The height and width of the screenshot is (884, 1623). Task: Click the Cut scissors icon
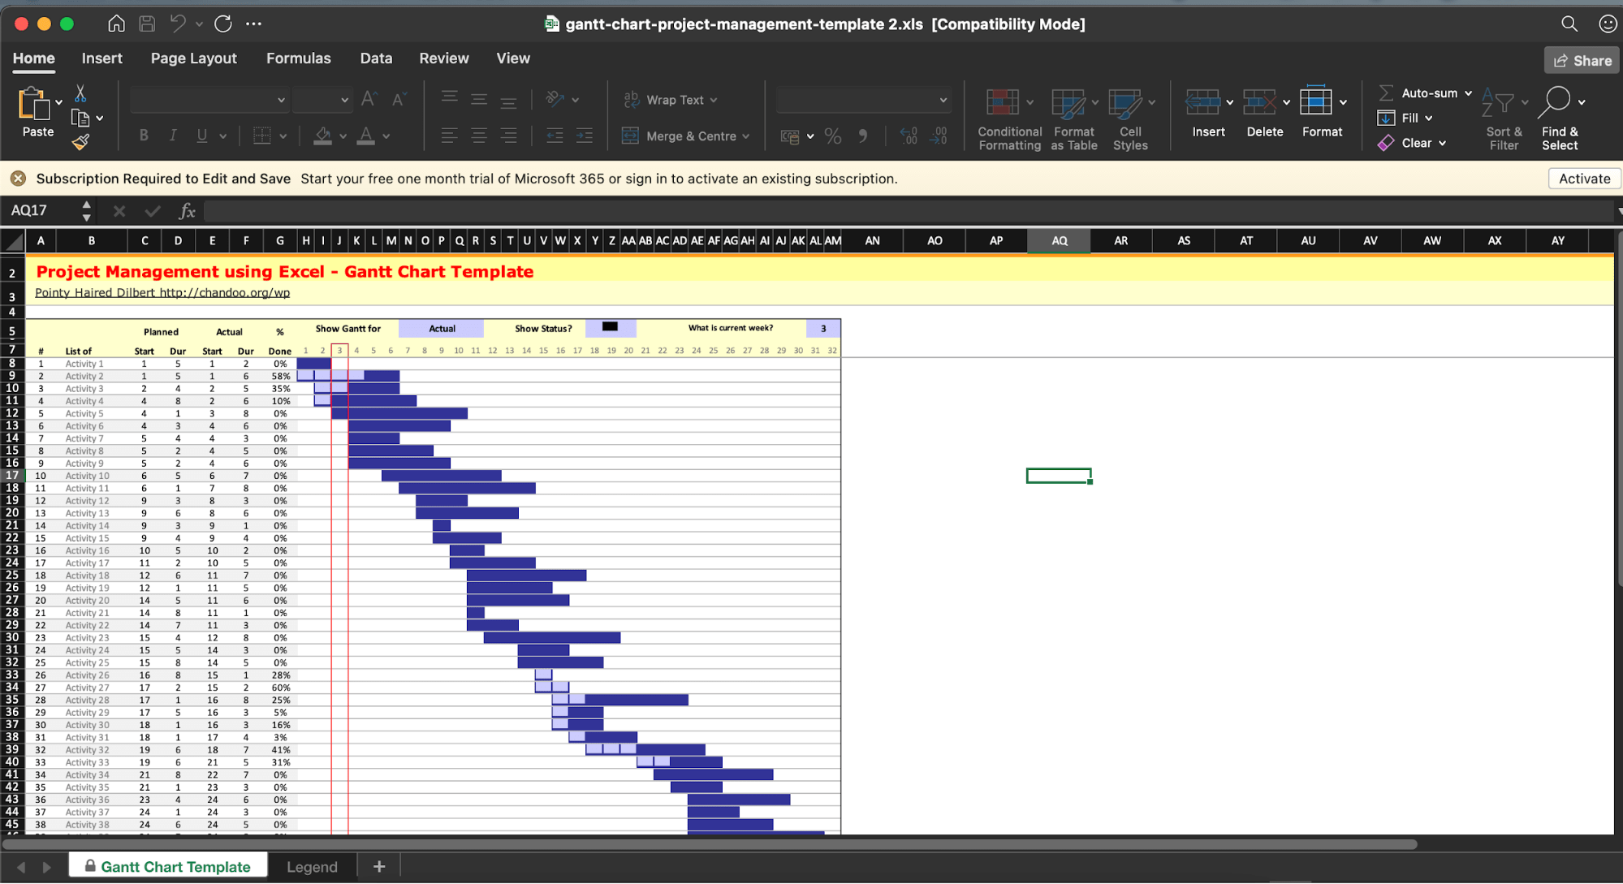point(80,93)
